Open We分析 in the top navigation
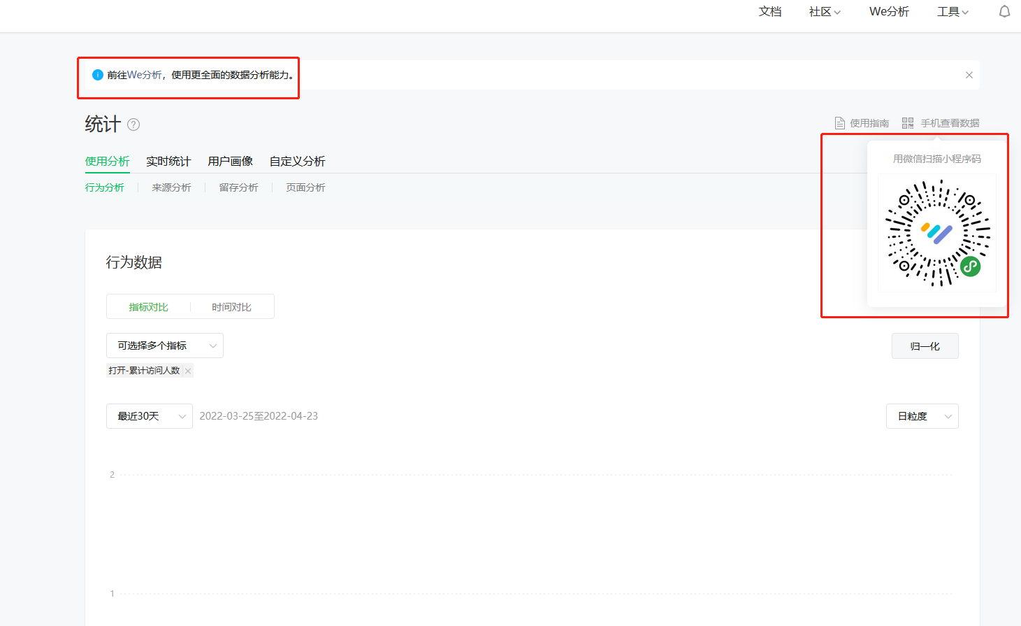Screen dimensions: 1021x626 (889, 12)
